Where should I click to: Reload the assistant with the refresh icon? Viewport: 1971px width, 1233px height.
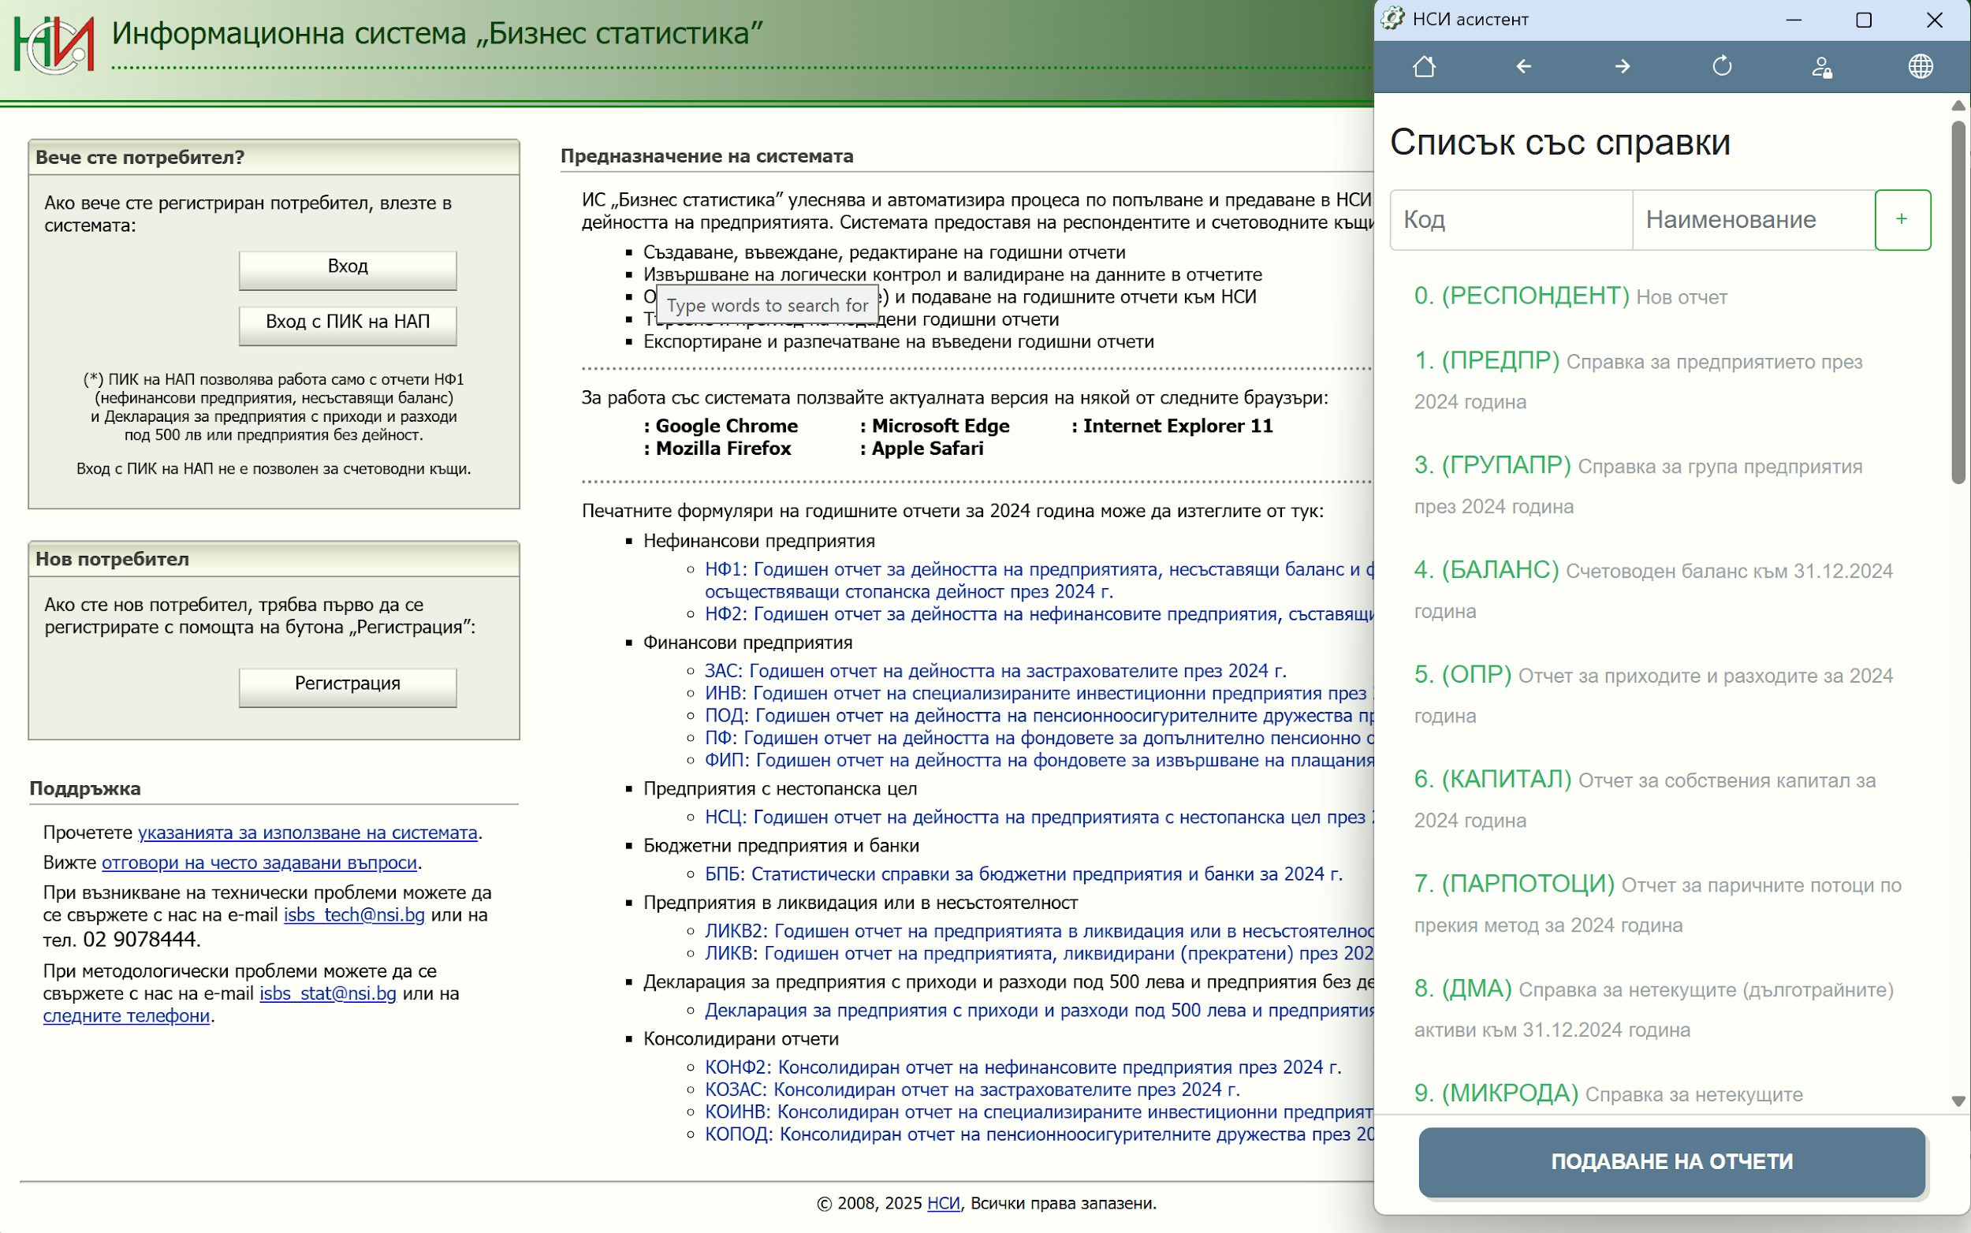click(1721, 66)
